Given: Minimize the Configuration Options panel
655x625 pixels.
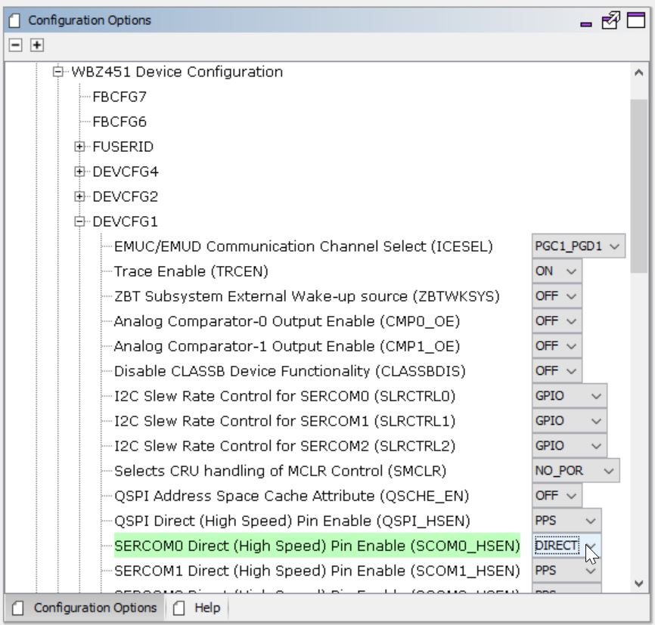Looking at the screenshot, I should pyautogui.click(x=585, y=23).
